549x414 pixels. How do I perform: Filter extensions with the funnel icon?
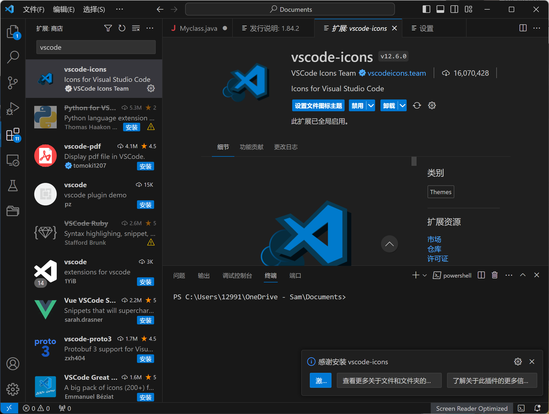[x=108, y=28]
